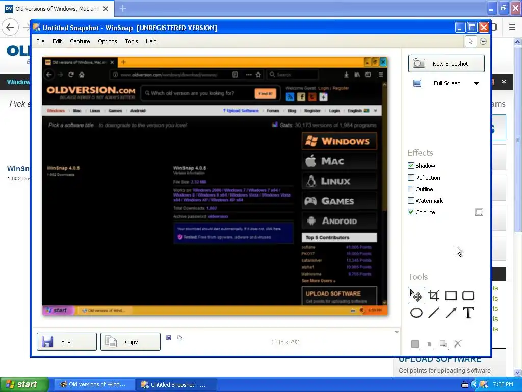522x392 pixels.
Task: Click browser scrollbar down arrow
Action: (x=517, y=372)
